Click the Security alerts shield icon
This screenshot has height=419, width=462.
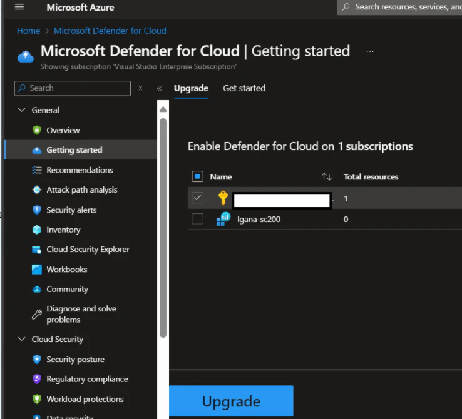point(36,209)
